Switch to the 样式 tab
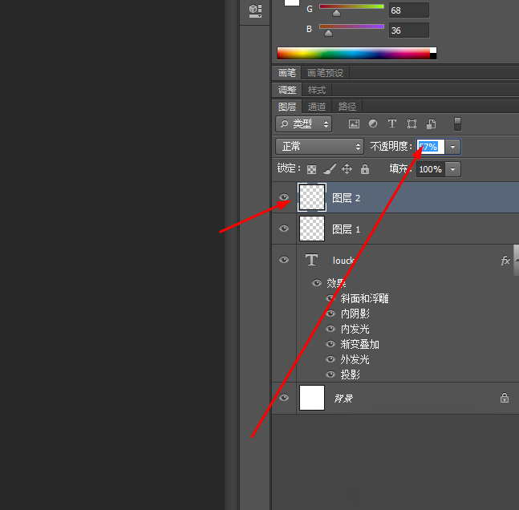The height and width of the screenshot is (510, 519). point(317,90)
